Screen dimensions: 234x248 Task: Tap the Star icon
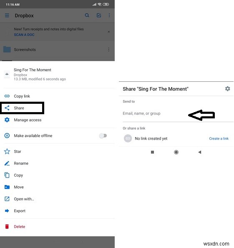point(7,152)
